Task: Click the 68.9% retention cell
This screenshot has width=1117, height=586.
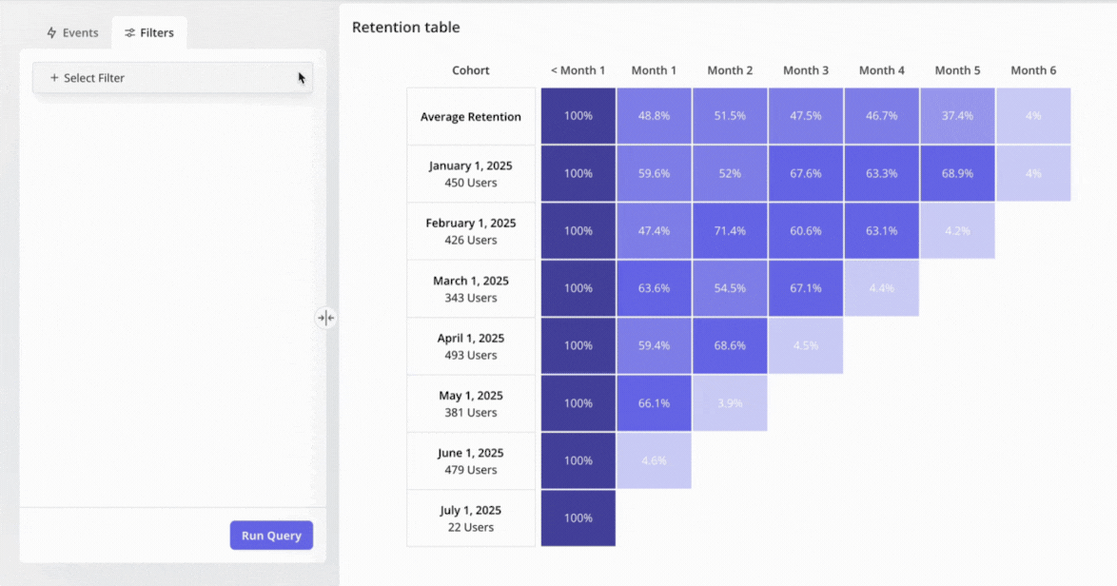Action: point(957,173)
